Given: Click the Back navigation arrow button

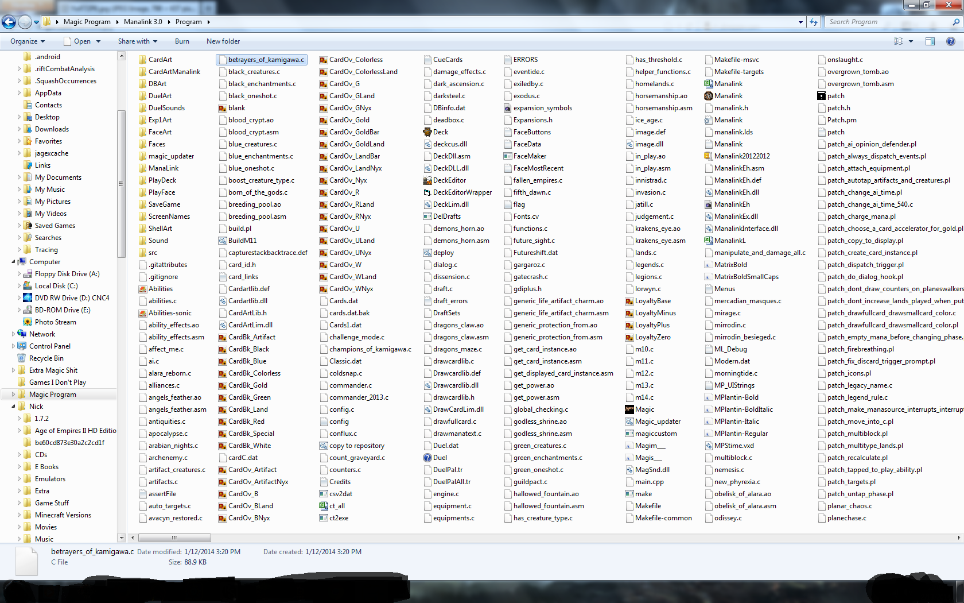Looking at the screenshot, I should [x=9, y=22].
